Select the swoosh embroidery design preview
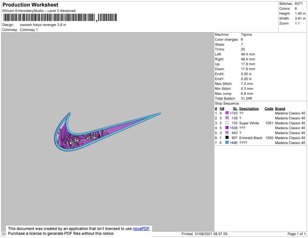 108,132
